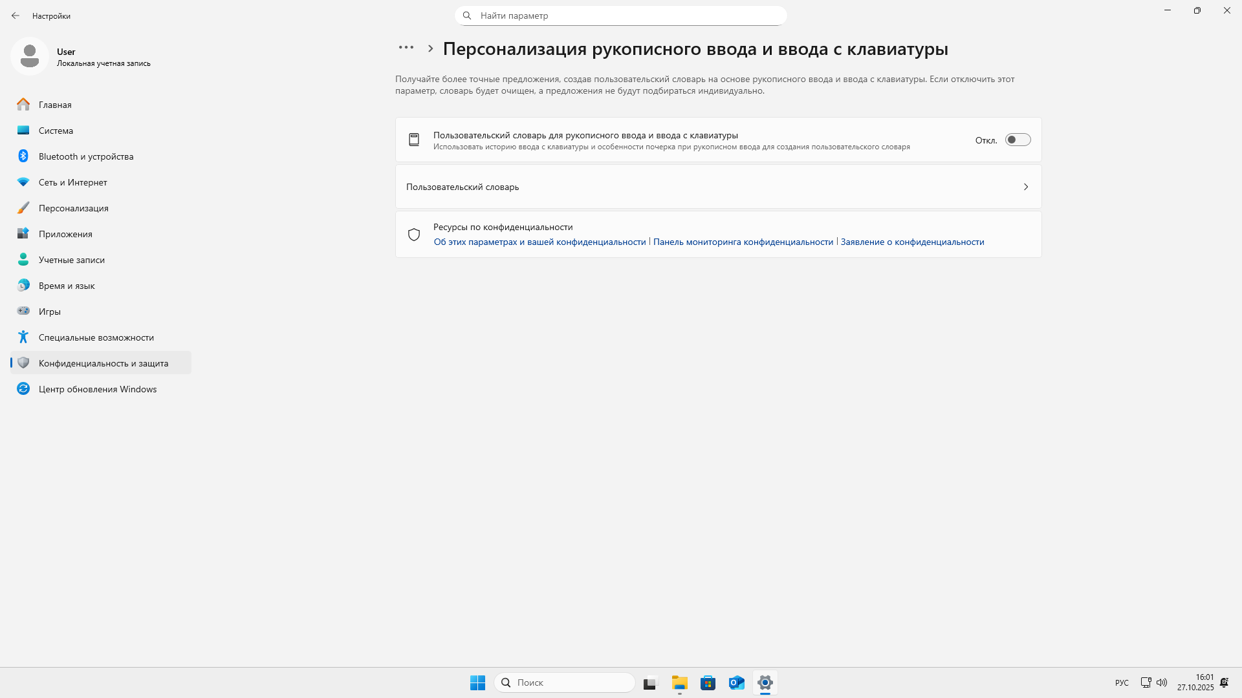Open Microsoft Store from taskbar
1242x698 pixels.
(708, 682)
